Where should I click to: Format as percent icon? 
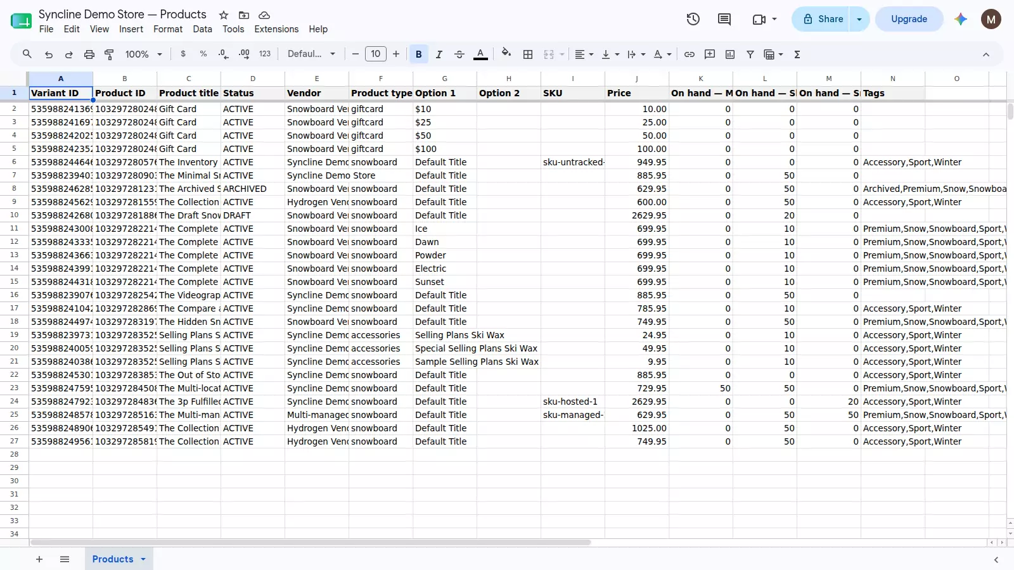[203, 54]
